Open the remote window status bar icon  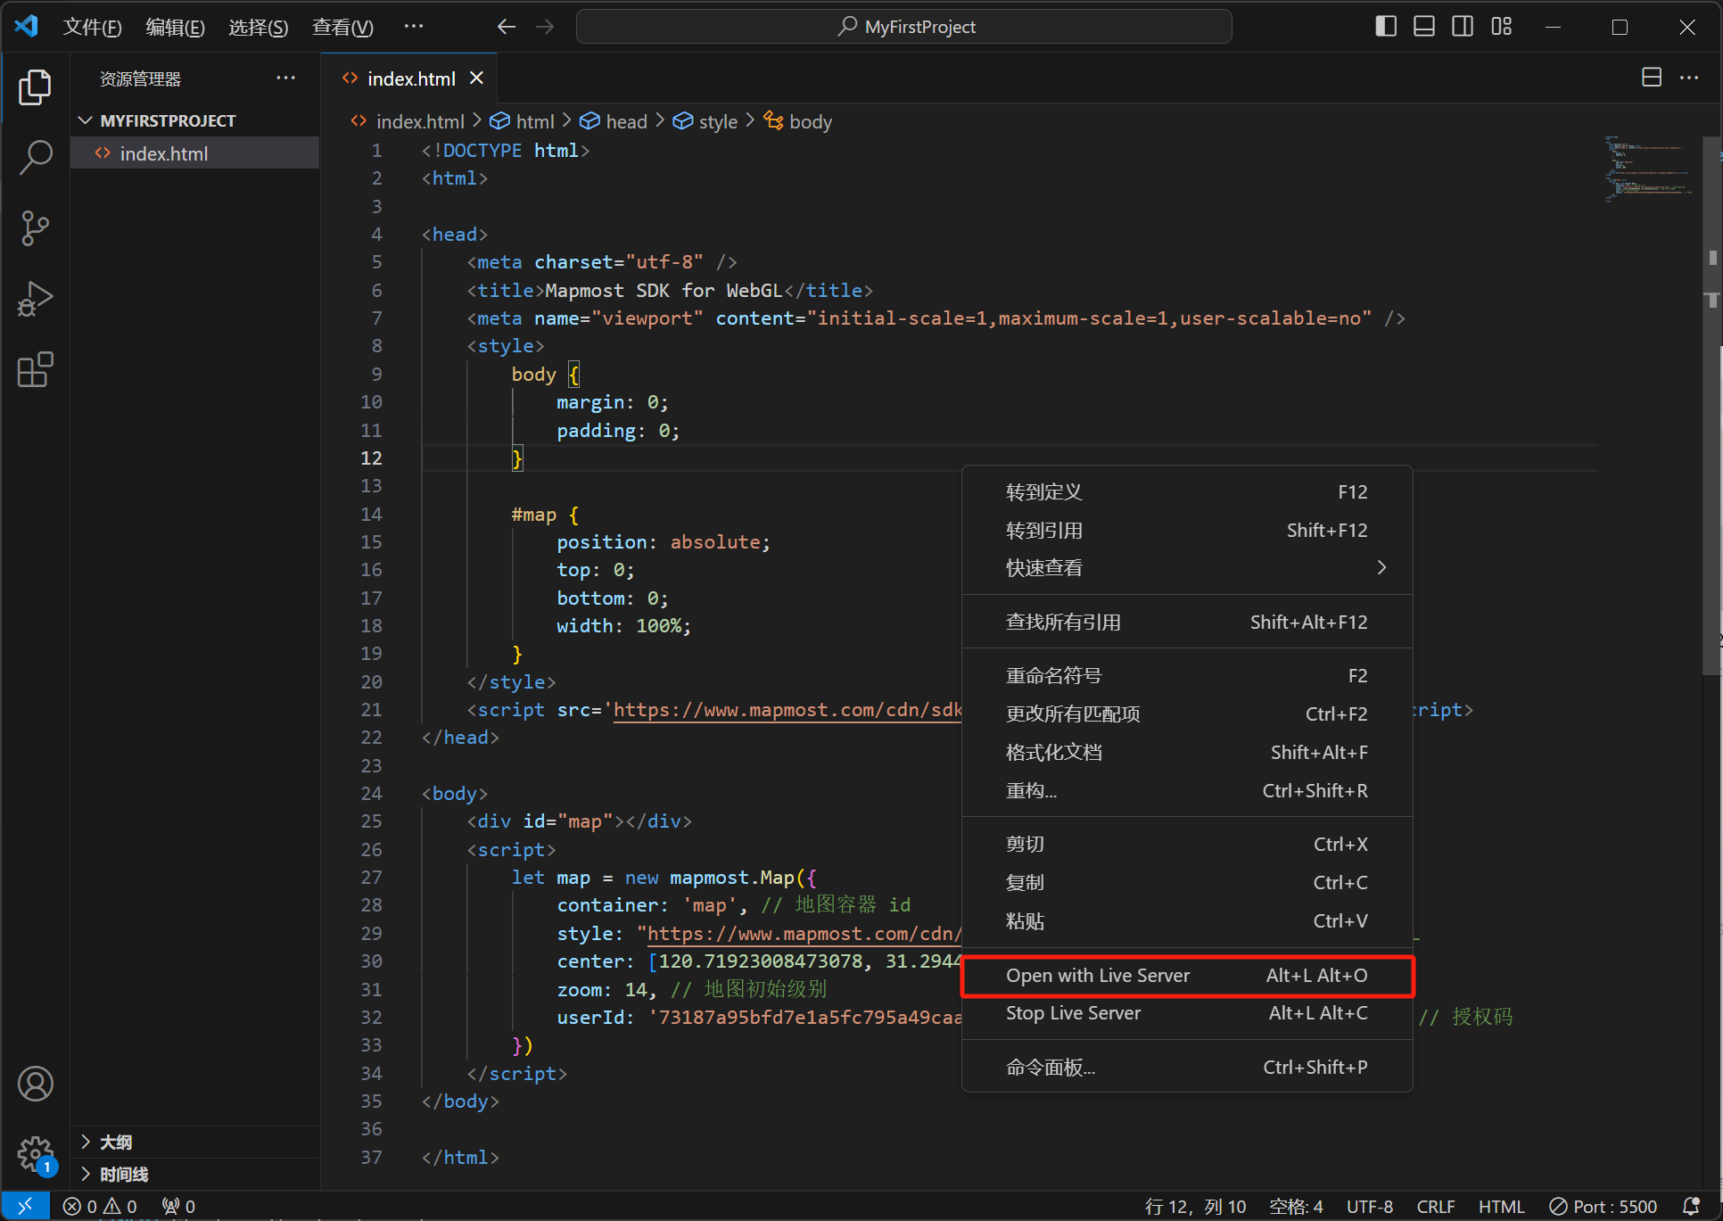pyautogui.click(x=25, y=1206)
